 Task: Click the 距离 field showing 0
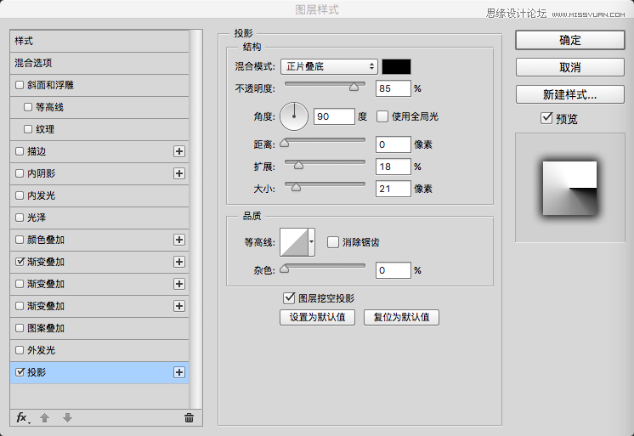(x=393, y=144)
